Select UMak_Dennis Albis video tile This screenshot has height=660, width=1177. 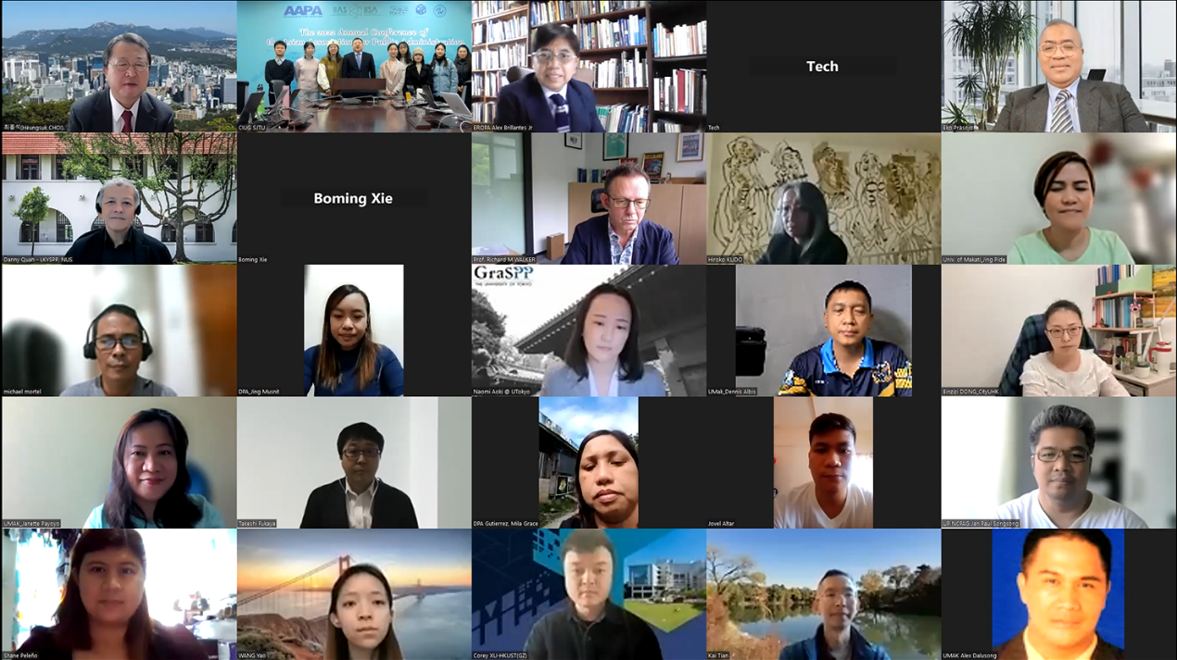[823, 330]
